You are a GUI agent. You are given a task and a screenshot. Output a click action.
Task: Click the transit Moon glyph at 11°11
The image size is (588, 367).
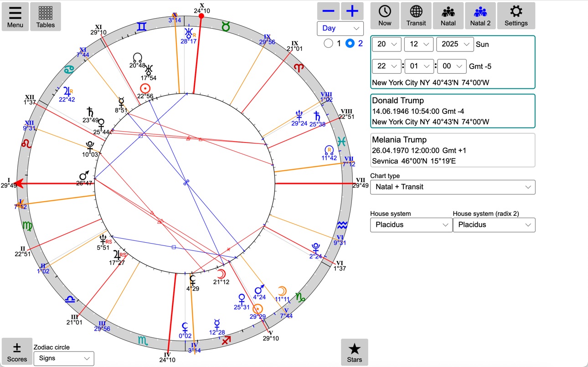point(282,291)
